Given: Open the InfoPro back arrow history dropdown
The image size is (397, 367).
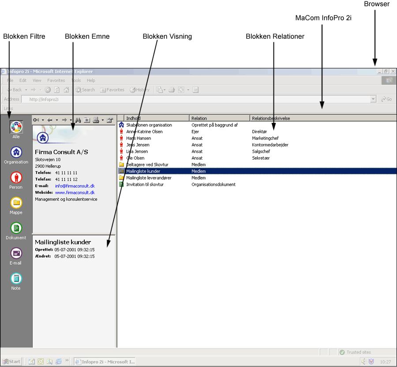Looking at the screenshot, I should click(57, 120).
